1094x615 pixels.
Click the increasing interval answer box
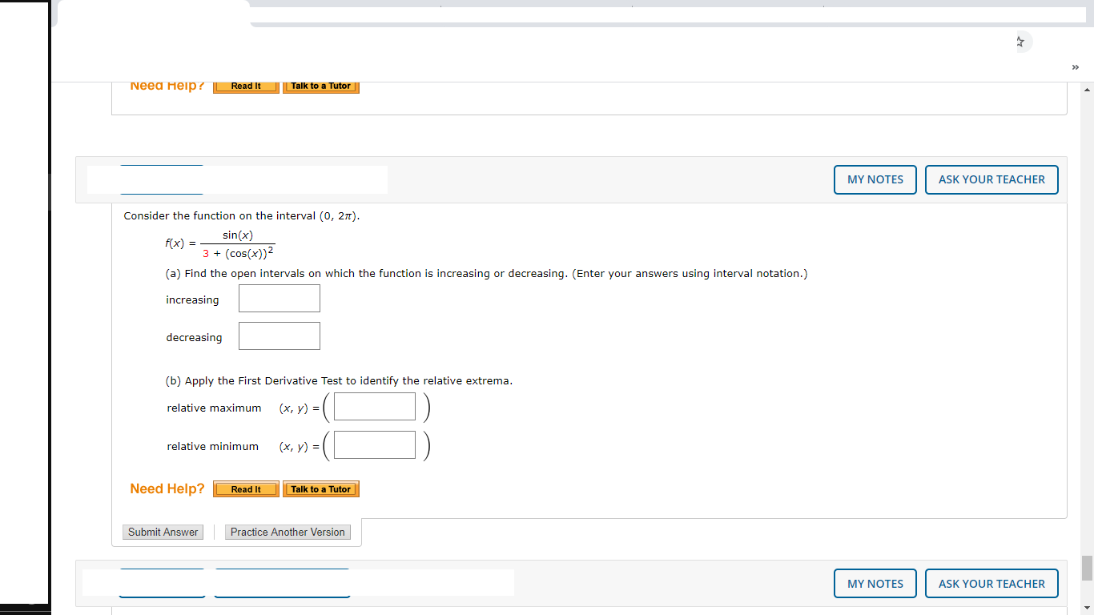pos(279,298)
